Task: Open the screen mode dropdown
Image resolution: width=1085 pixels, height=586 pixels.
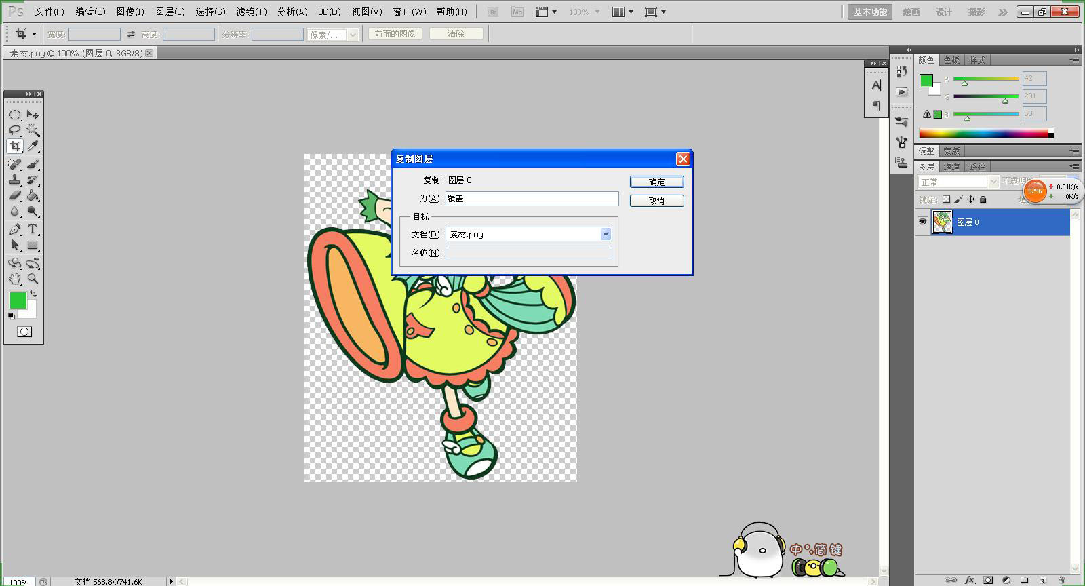Action: coord(655,12)
